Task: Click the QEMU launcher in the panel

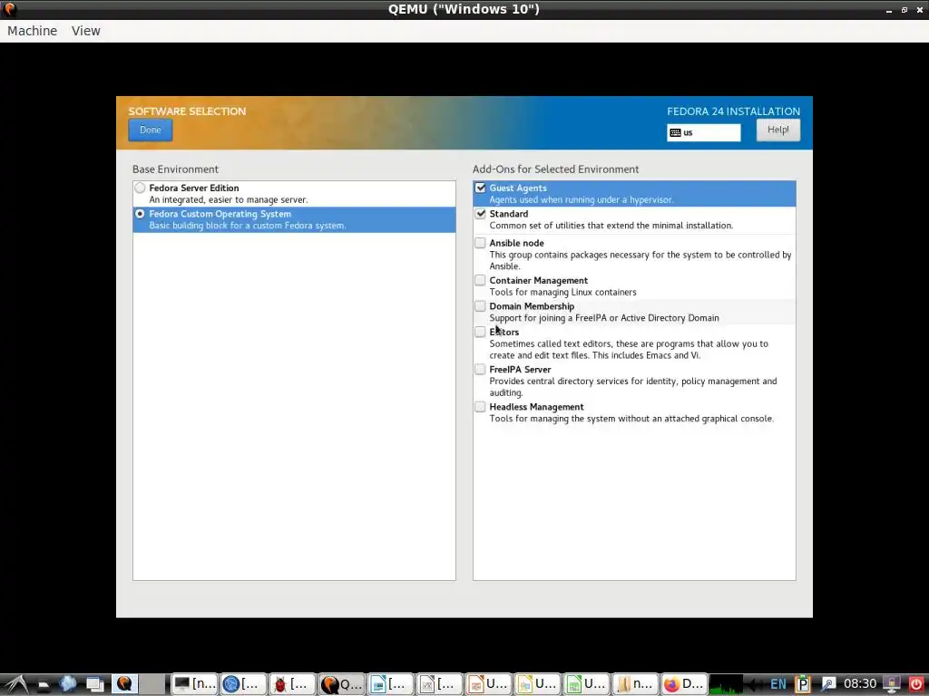Action: pyautogui.click(x=124, y=684)
